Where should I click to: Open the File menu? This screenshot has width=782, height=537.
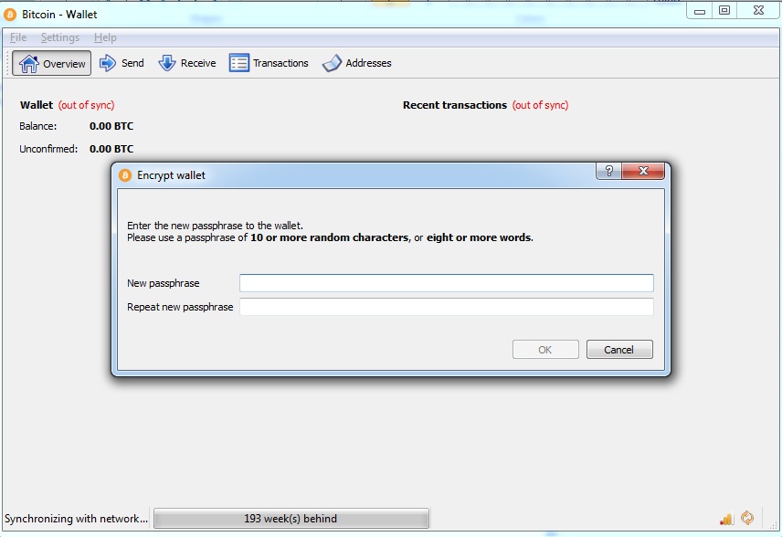(x=18, y=37)
